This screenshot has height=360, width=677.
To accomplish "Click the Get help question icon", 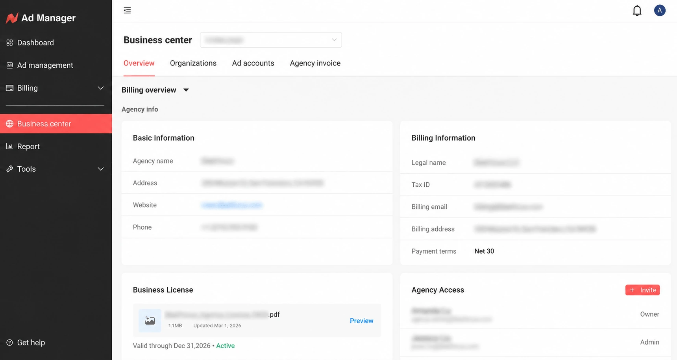I will pyautogui.click(x=10, y=343).
